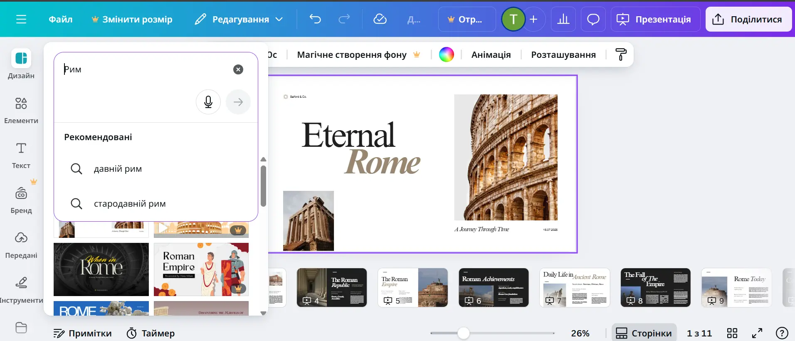
Task: Click the Поділитися share button
Action: 748,19
